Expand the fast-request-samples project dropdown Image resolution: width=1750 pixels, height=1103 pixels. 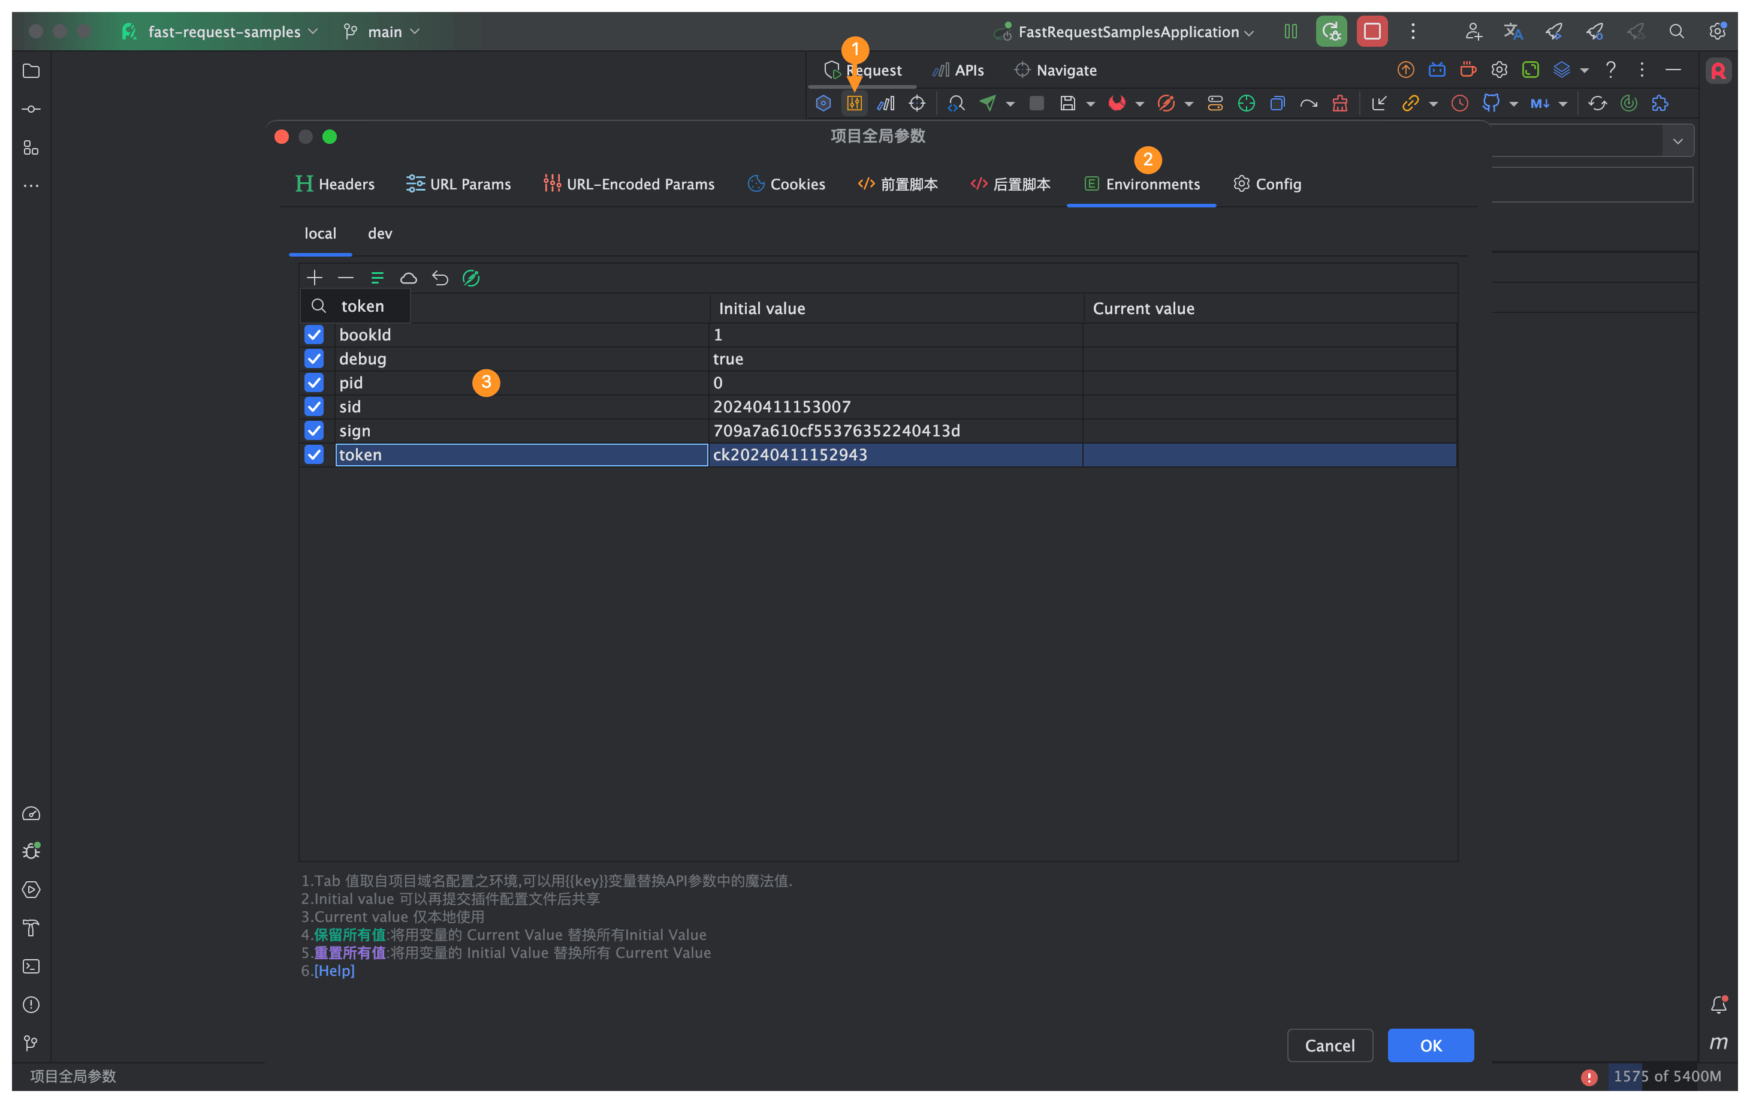[225, 31]
